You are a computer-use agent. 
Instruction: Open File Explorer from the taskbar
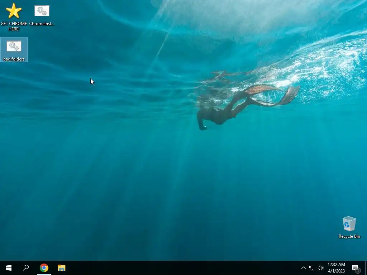pyautogui.click(x=62, y=268)
